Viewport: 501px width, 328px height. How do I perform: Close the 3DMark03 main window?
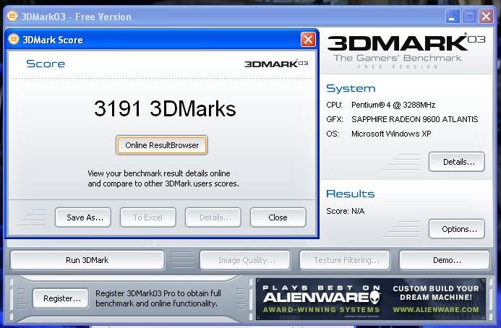click(x=486, y=17)
